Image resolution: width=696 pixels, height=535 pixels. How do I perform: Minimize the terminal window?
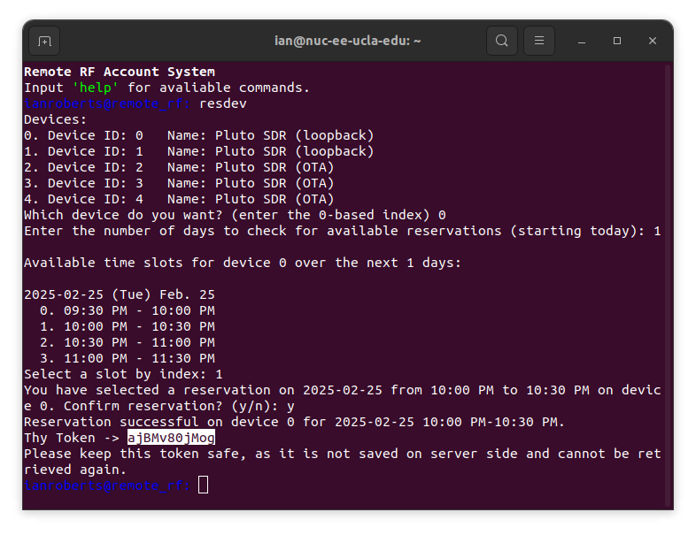pos(582,41)
